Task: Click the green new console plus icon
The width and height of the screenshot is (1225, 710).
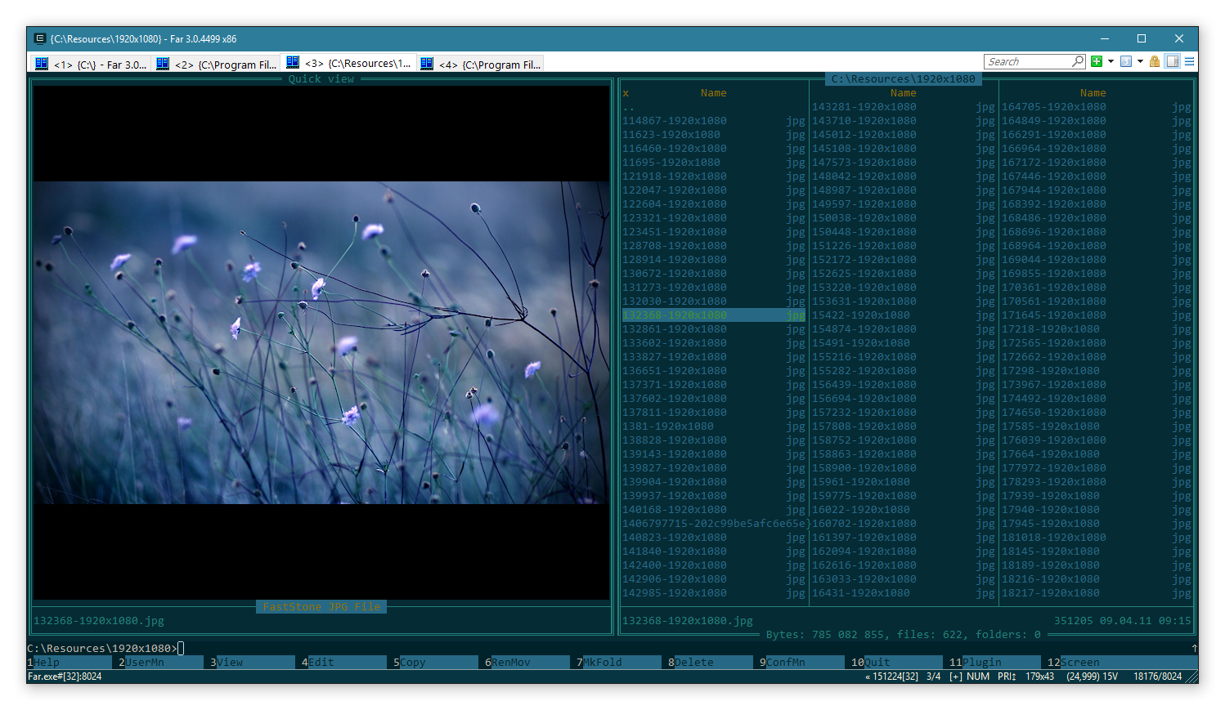Action: coord(1097,61)
